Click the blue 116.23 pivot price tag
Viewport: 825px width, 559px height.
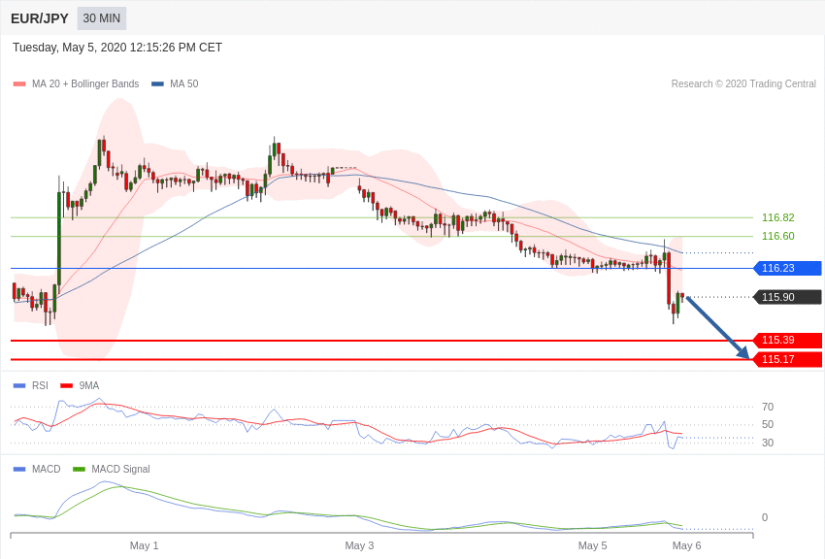coord(788,268)
